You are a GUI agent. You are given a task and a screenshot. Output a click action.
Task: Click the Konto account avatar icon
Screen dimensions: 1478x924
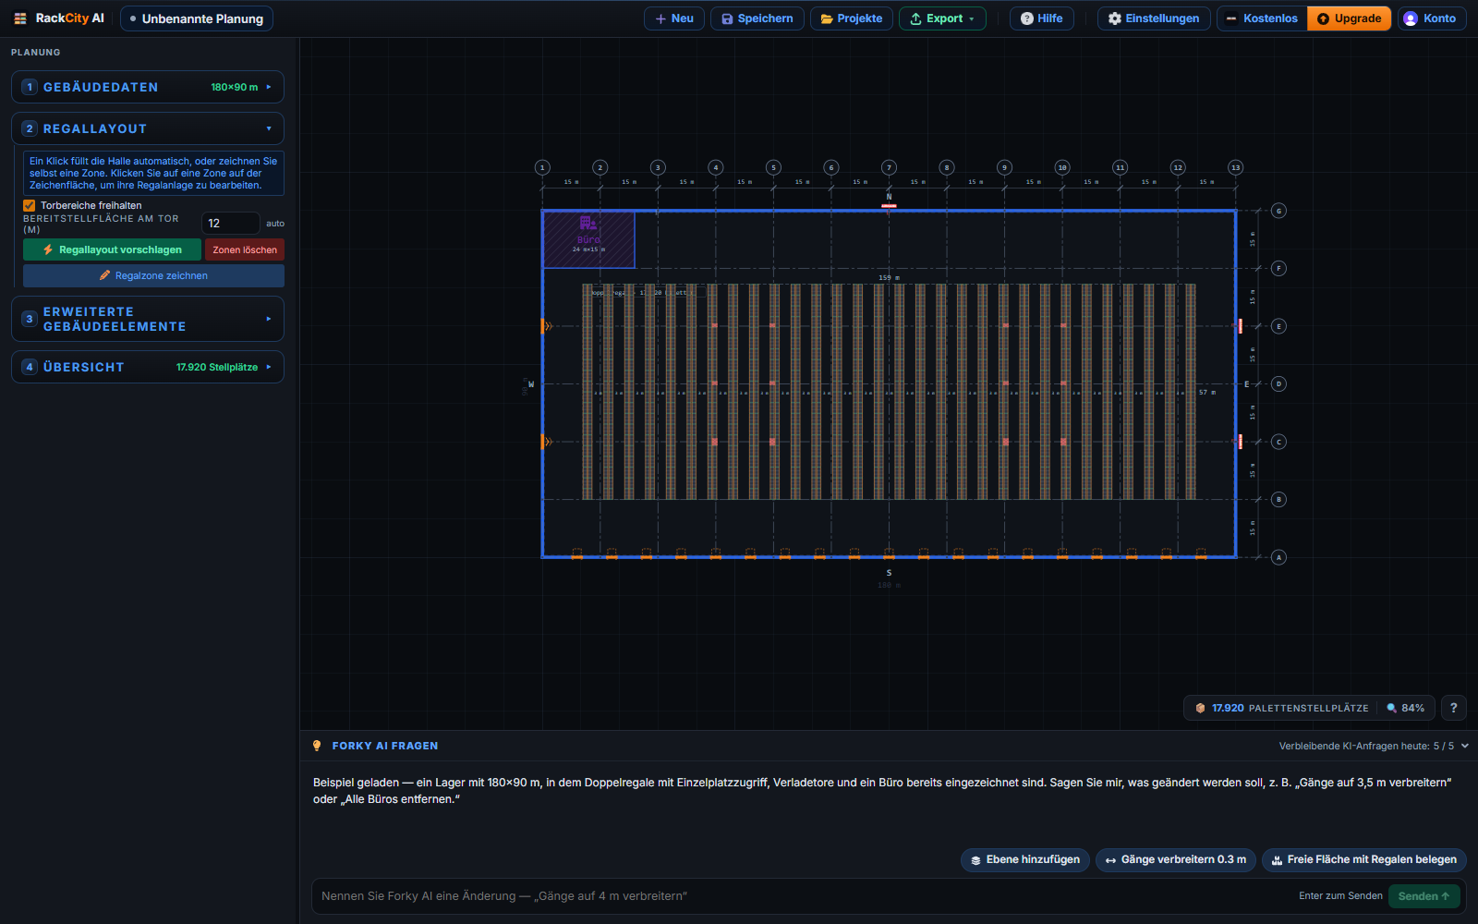[x=1410, y=18]
